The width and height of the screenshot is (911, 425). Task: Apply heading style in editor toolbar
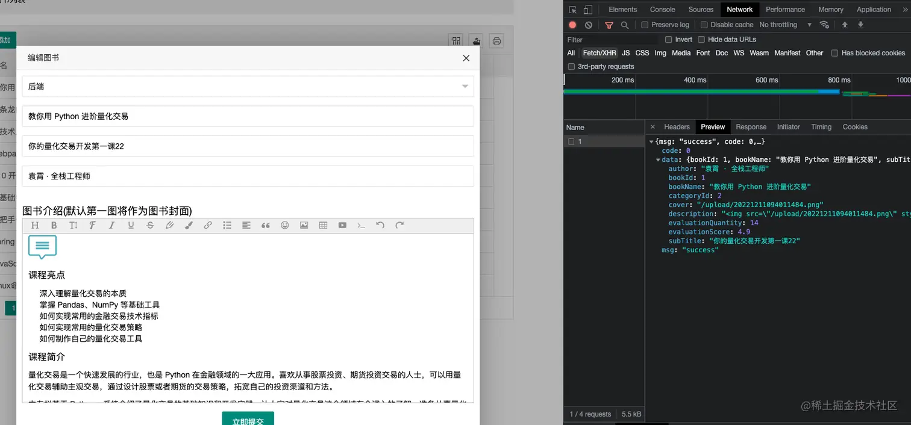[34, 225]
